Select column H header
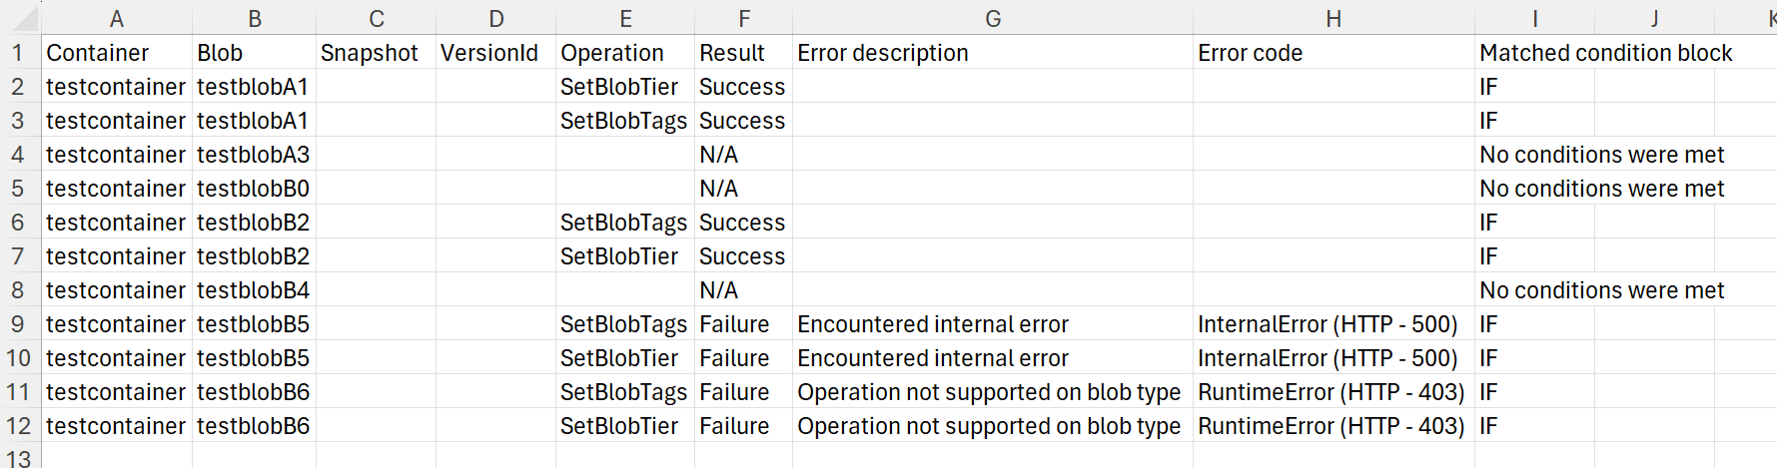Image resolution: width=1777 pixels, height=468 pixels. [1333, 18]
